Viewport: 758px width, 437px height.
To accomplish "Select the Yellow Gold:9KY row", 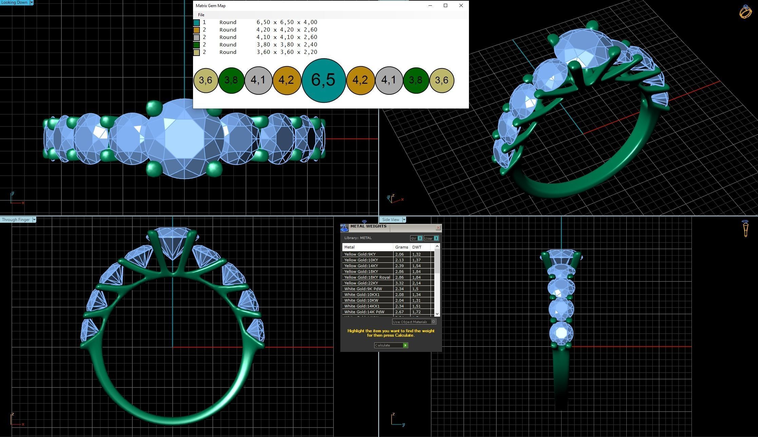I will click(x=388, y=254).
